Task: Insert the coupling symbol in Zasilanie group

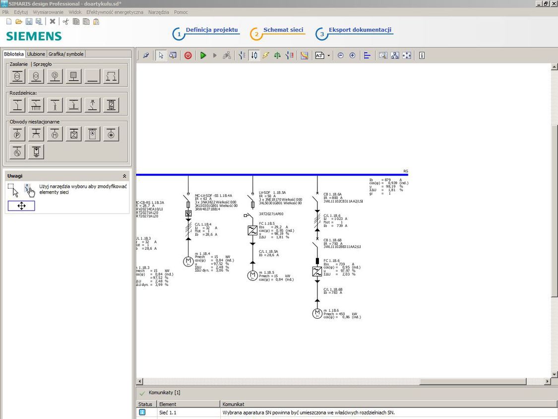Action: point(111,76)
